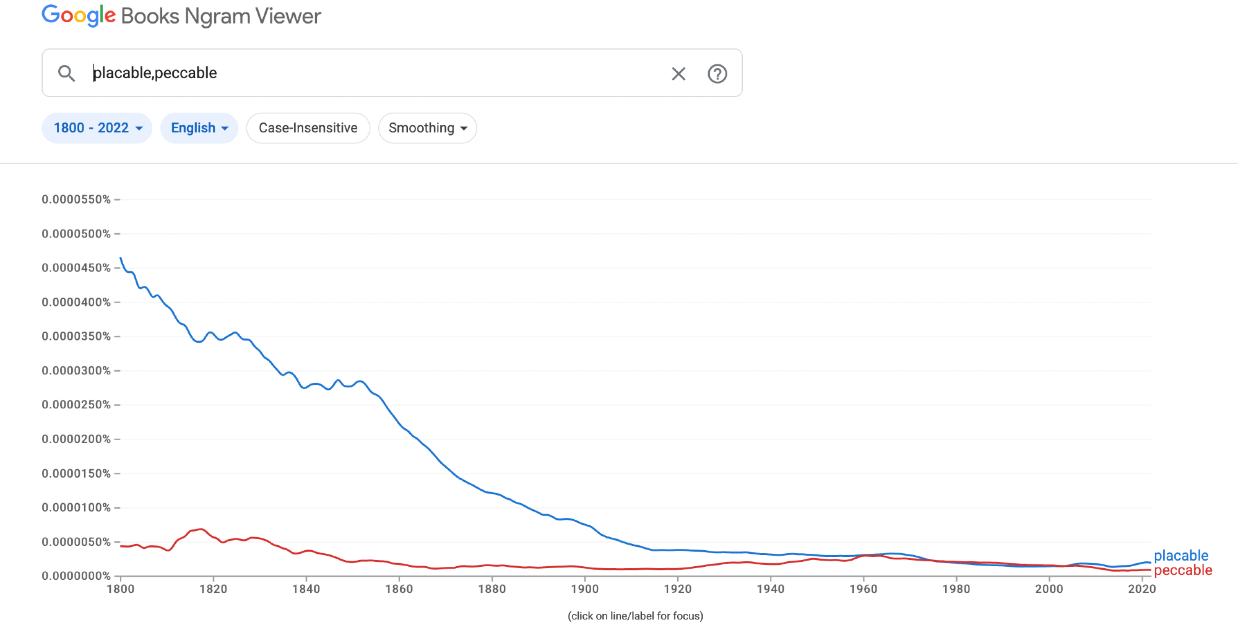Clear the search query with X icon
This screenshot has width=1238, height=625.
coord(678,74)
